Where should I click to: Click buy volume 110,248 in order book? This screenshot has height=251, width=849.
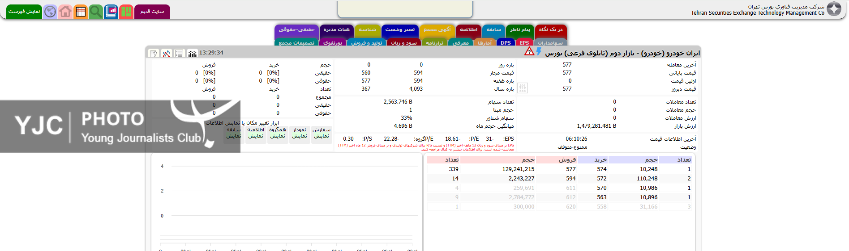647,179
